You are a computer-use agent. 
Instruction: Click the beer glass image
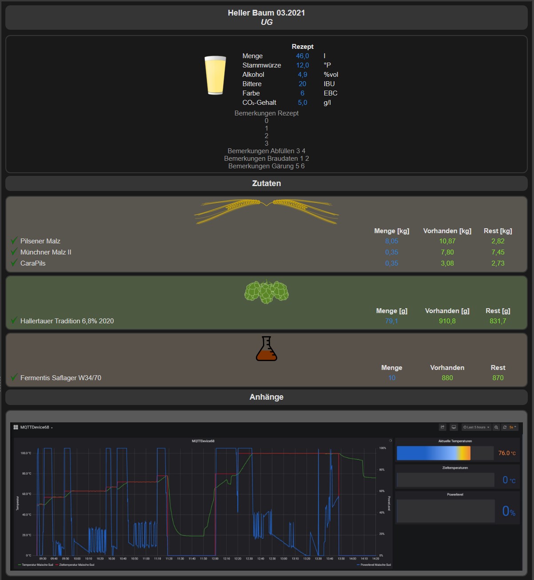[x=215, y=75]
